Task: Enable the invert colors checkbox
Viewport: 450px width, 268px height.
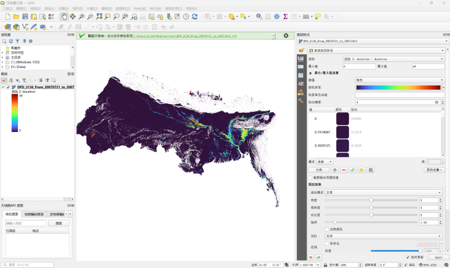Action: coord(327,229)
